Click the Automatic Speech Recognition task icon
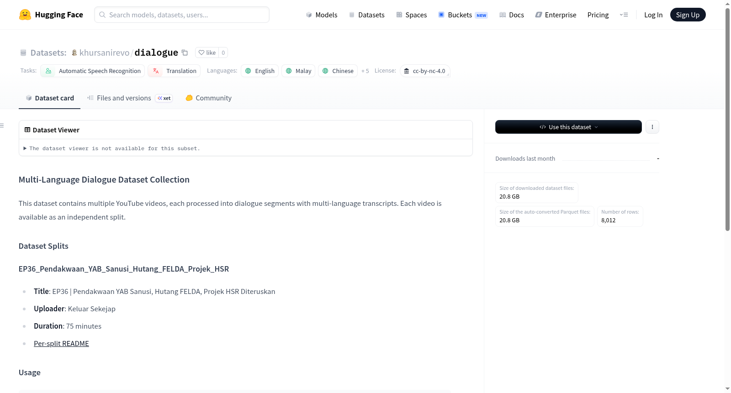This screenshot has height=393, width=731. click(x=48, y=71)
